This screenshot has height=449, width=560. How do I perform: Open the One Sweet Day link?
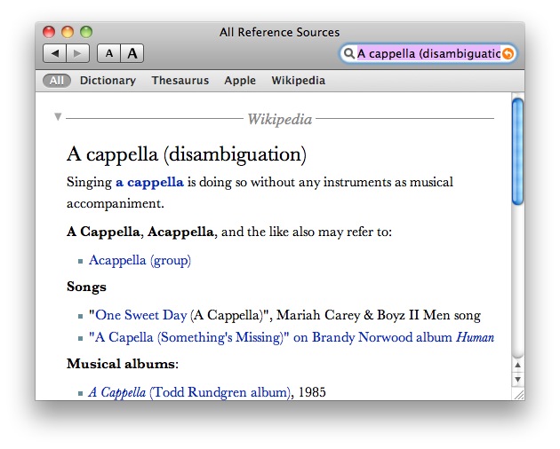click(141, 315)
